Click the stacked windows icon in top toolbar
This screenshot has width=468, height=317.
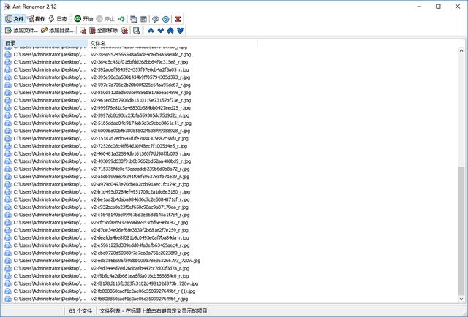134,19
